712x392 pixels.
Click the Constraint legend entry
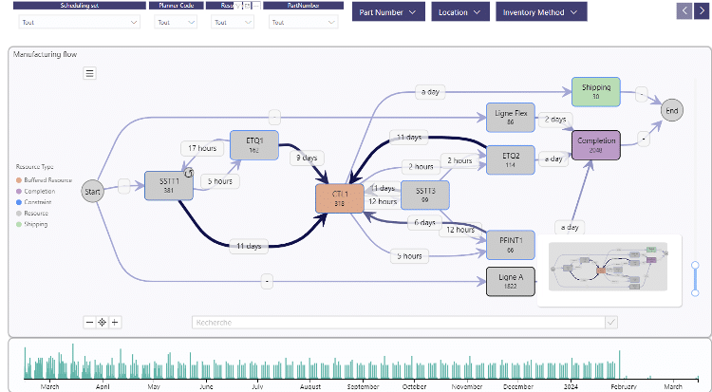33,202
